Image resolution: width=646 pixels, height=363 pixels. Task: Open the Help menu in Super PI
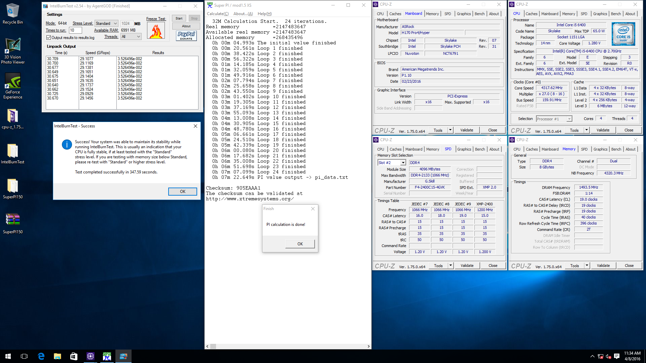264,14
